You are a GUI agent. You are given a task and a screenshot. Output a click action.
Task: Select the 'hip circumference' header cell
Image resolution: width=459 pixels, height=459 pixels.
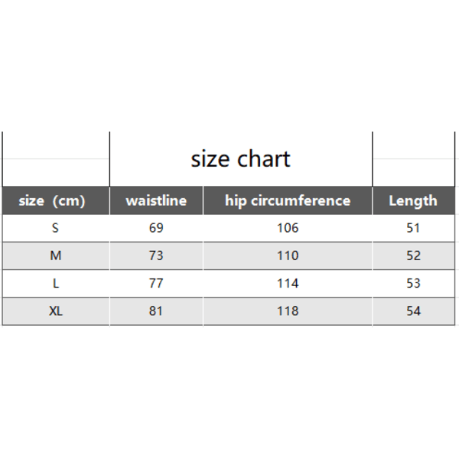(x=288, y=200)
